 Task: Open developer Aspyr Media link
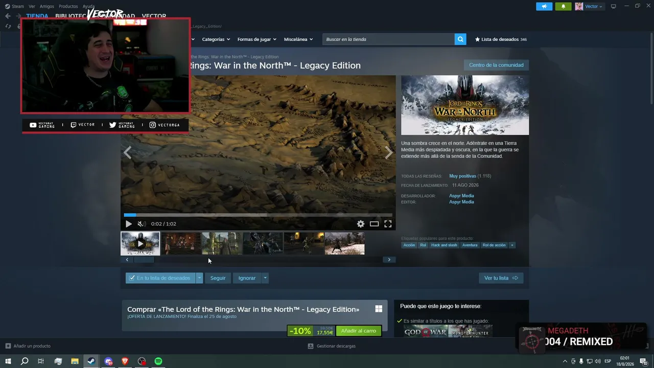461,196
